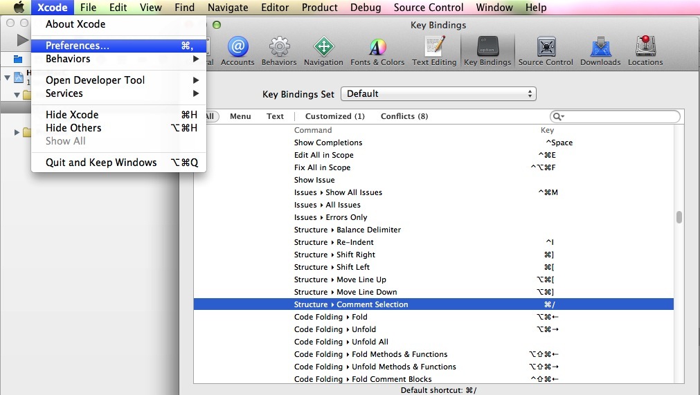Click the ⌘/ key for Comment Selection
The width and height of the screenshot is (700, 395).
(549, 304)
